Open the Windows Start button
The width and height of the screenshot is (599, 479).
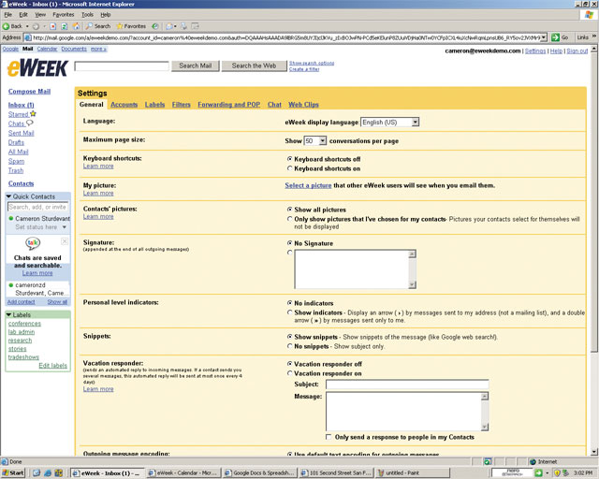click(x=13, y=472)
